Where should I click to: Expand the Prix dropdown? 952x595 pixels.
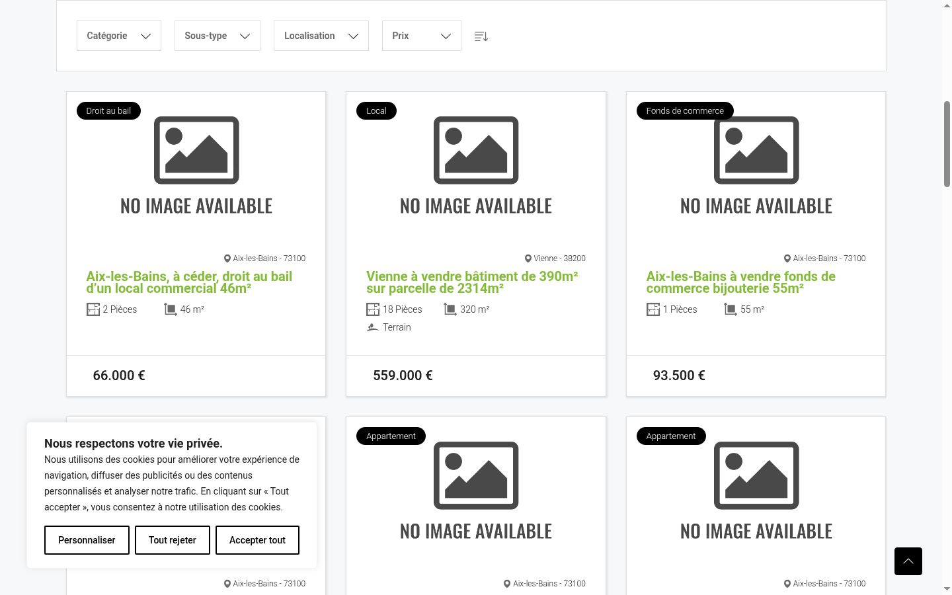[422, 36]
